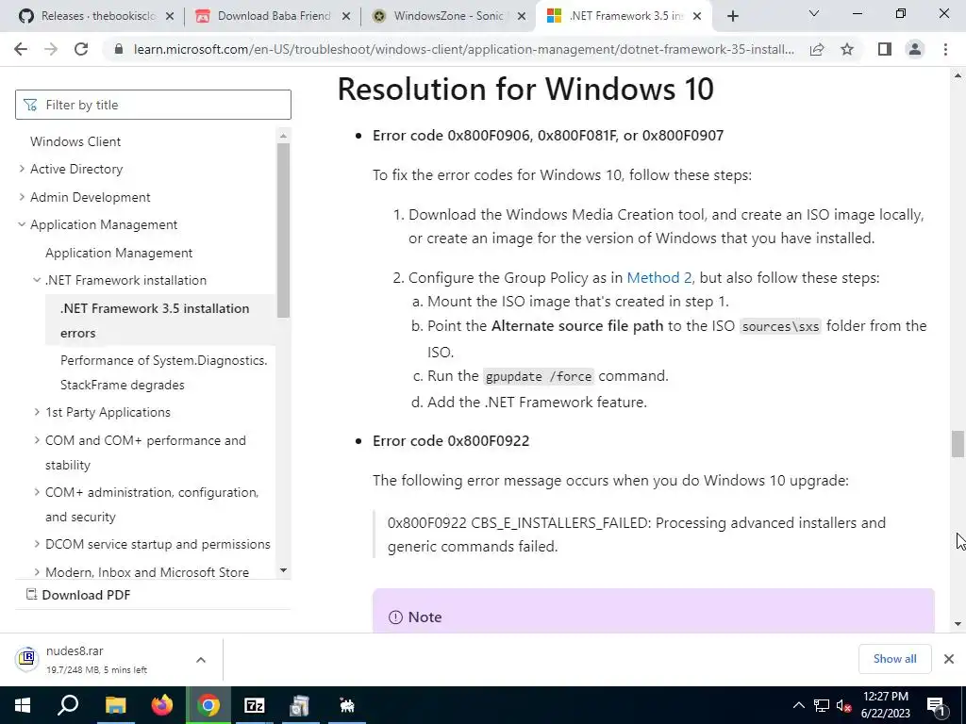Viewport: 966px width, 724px height.
Task: Click Show all downloads
Action: (894, 659)
